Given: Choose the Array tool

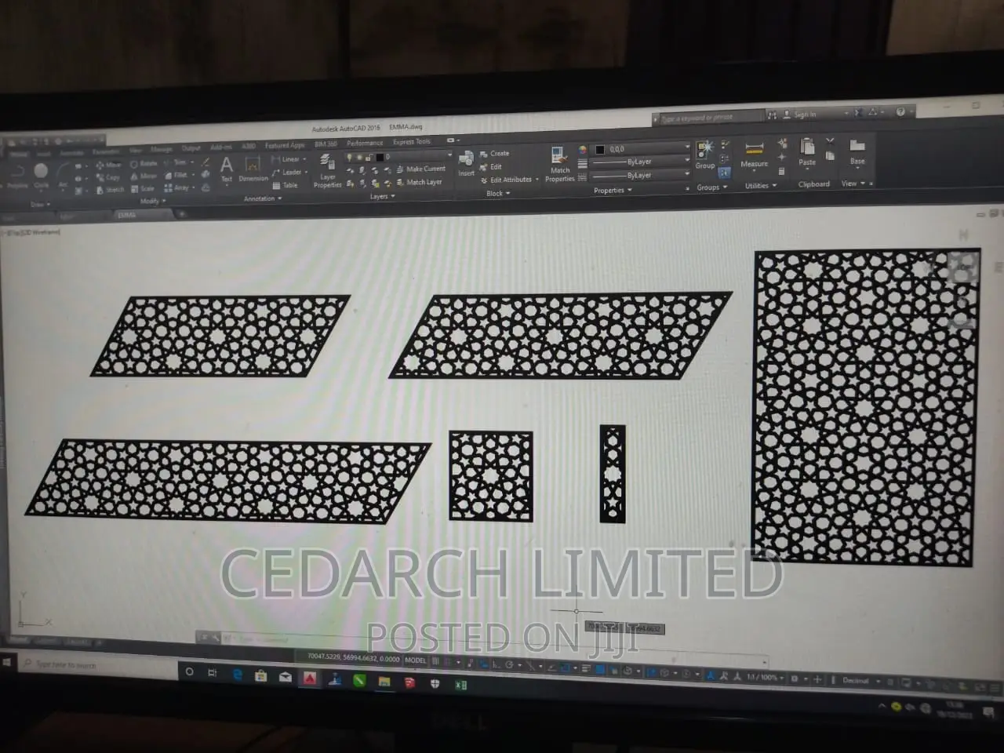Looking at the screenshot, I should (x=178, y=187).
